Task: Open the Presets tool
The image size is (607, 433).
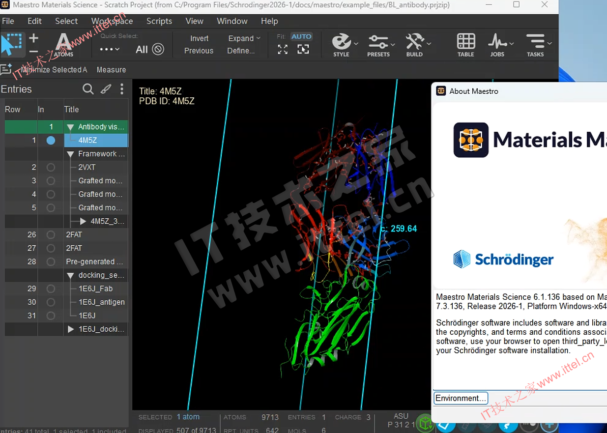Action: [x=378, y=45]
